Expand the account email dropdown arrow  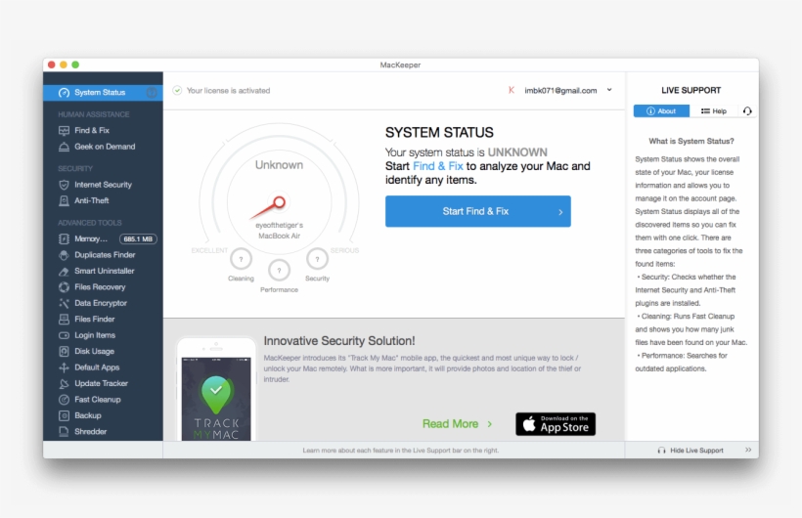pyautogui.click(x=609, y=90)
